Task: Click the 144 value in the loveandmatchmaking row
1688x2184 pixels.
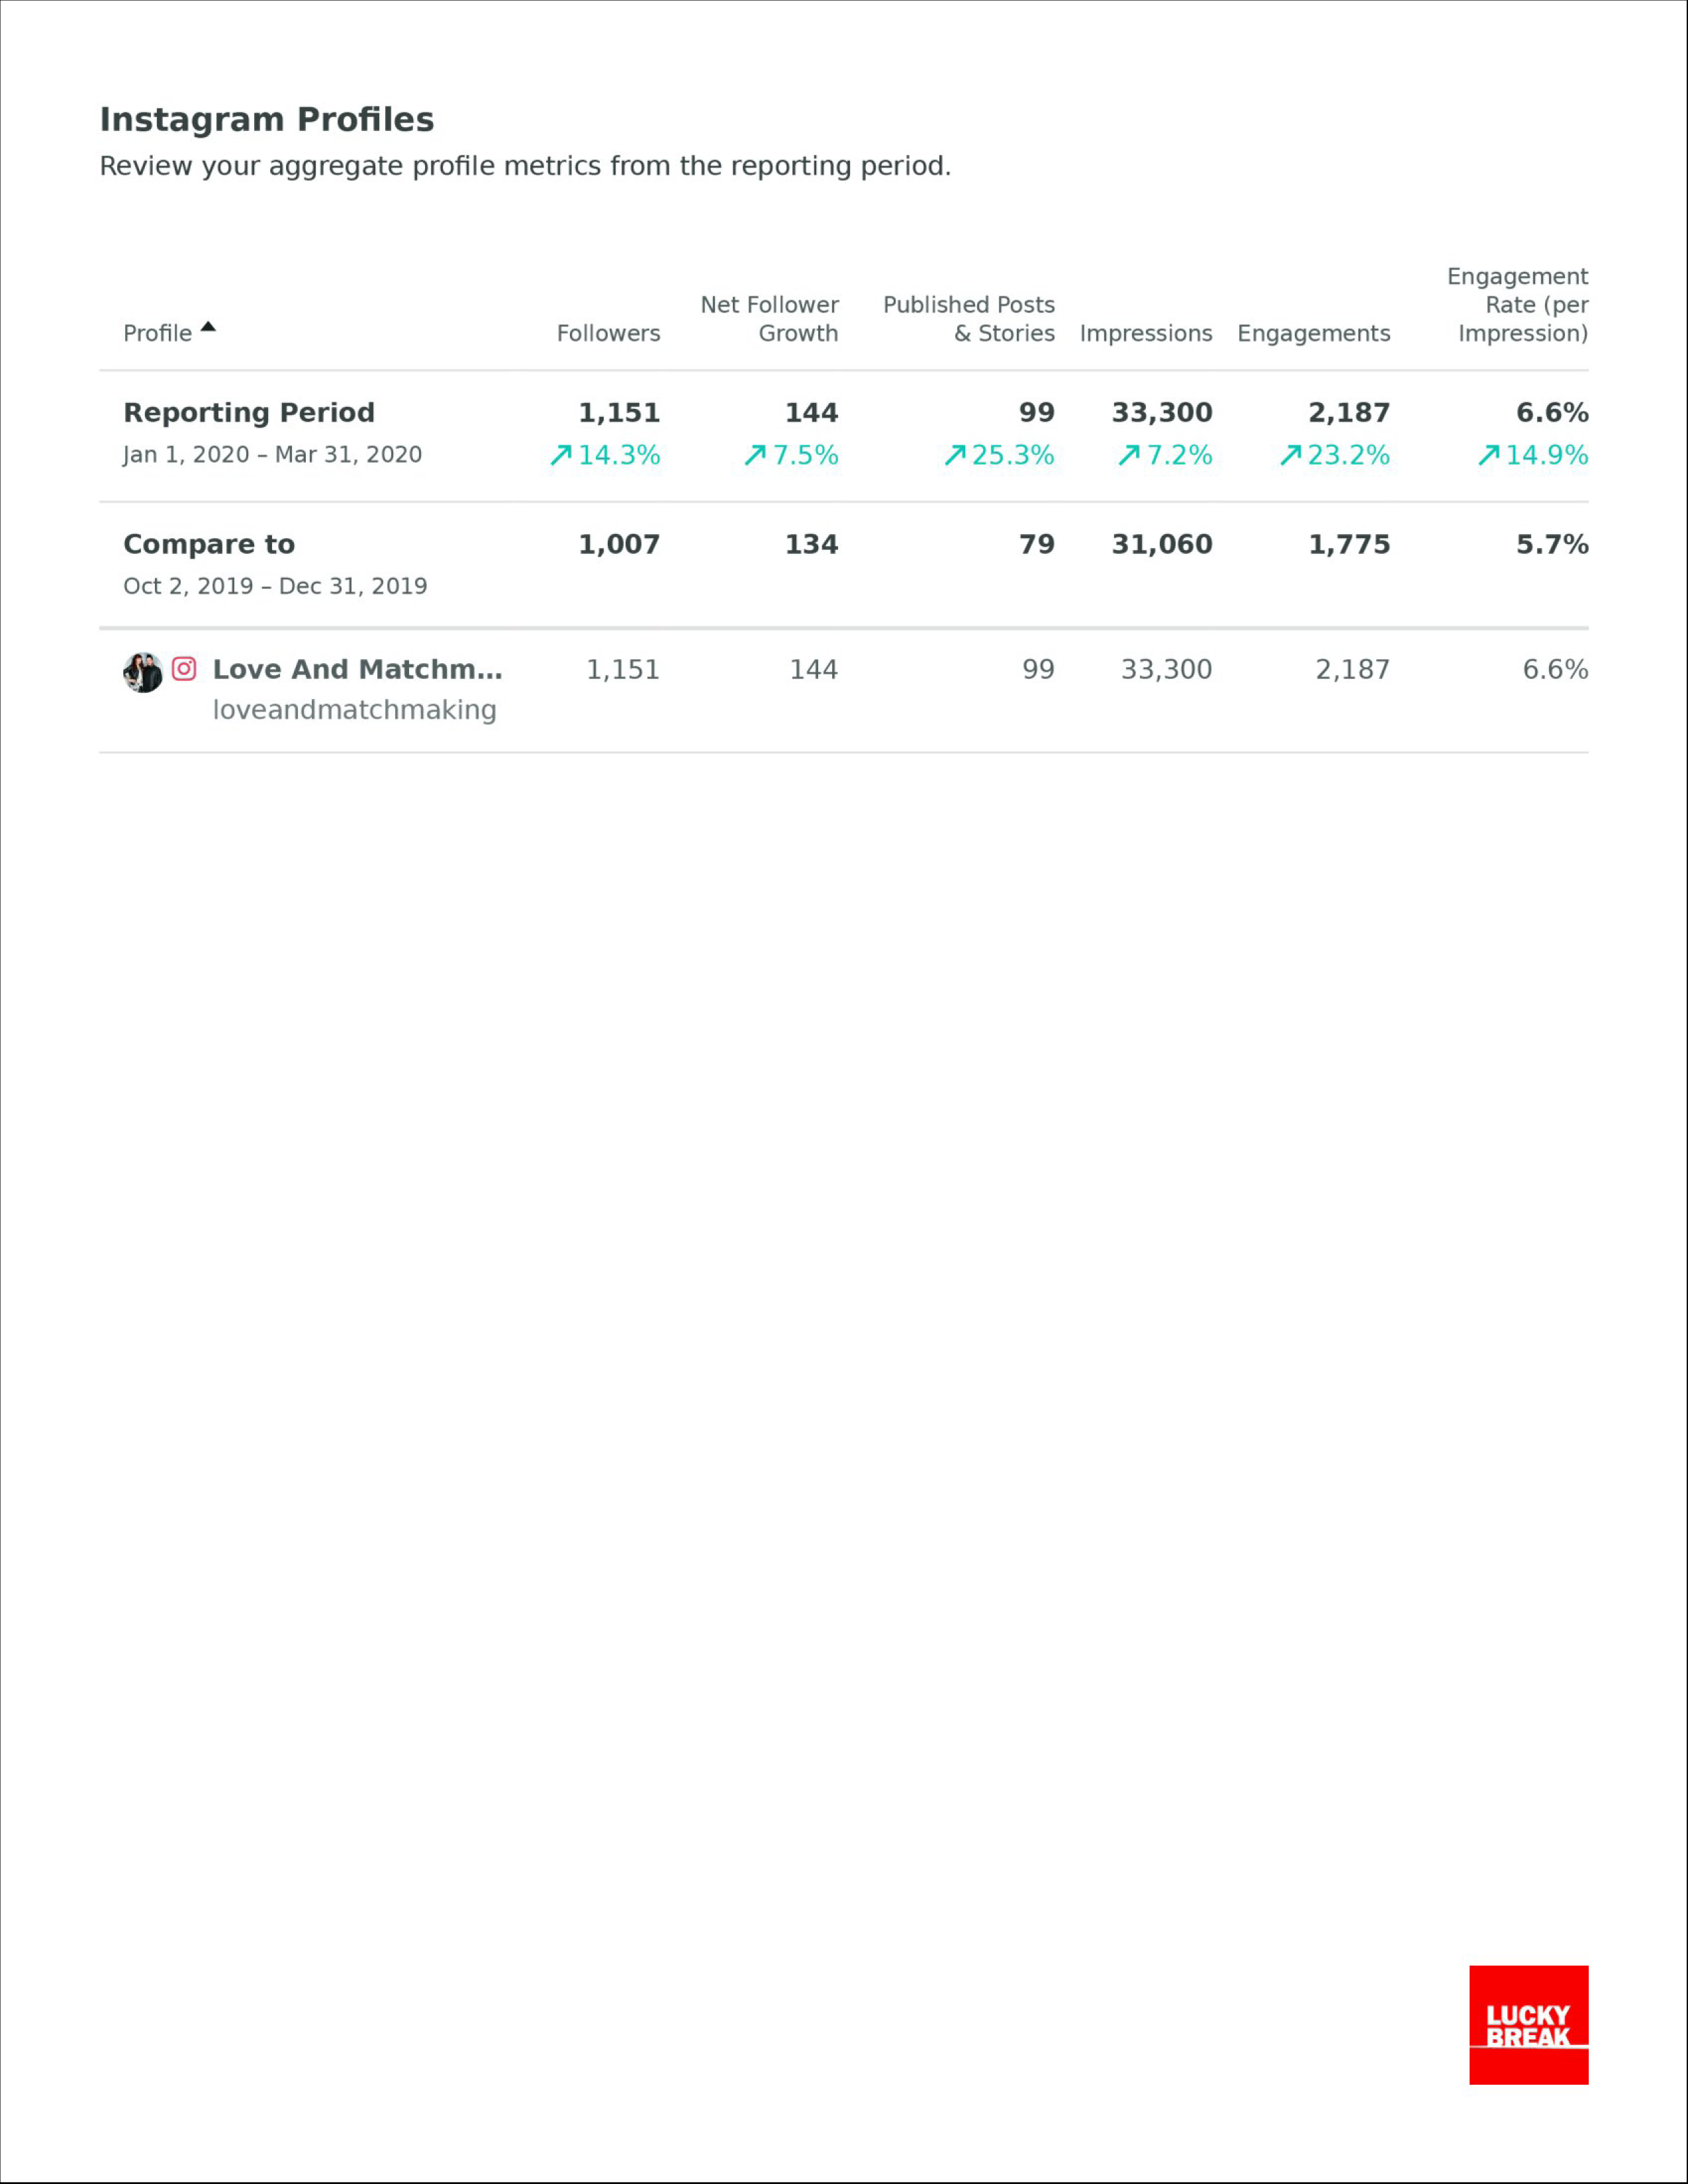Action: coord(814,669)
